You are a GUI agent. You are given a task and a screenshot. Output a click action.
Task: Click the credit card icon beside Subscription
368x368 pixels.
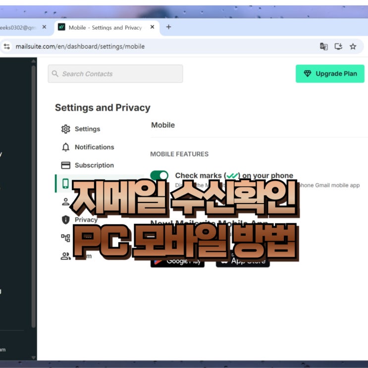(x=66, y=165)
